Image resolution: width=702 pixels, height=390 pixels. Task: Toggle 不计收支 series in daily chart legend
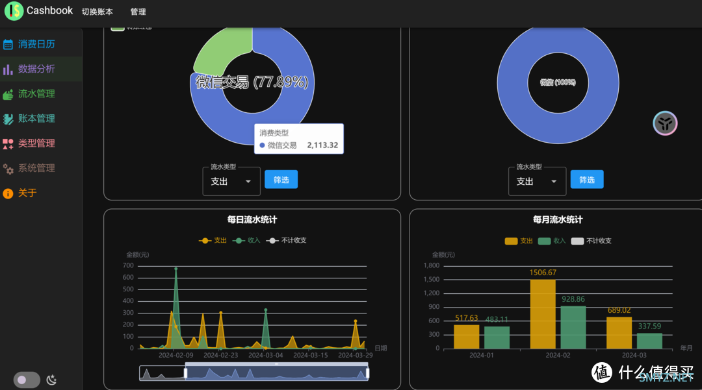click(286, 240)
